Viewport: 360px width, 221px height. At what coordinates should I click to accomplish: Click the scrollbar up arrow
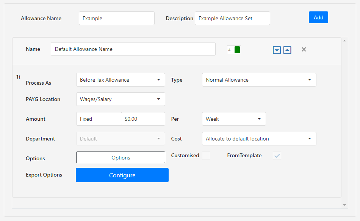[x=344, y=41]
